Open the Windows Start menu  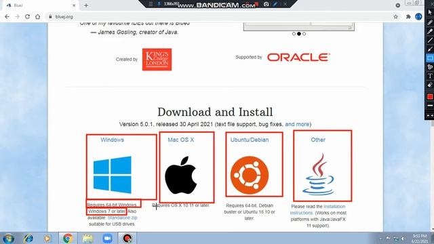pyautogui.click(x=8, y=239)
